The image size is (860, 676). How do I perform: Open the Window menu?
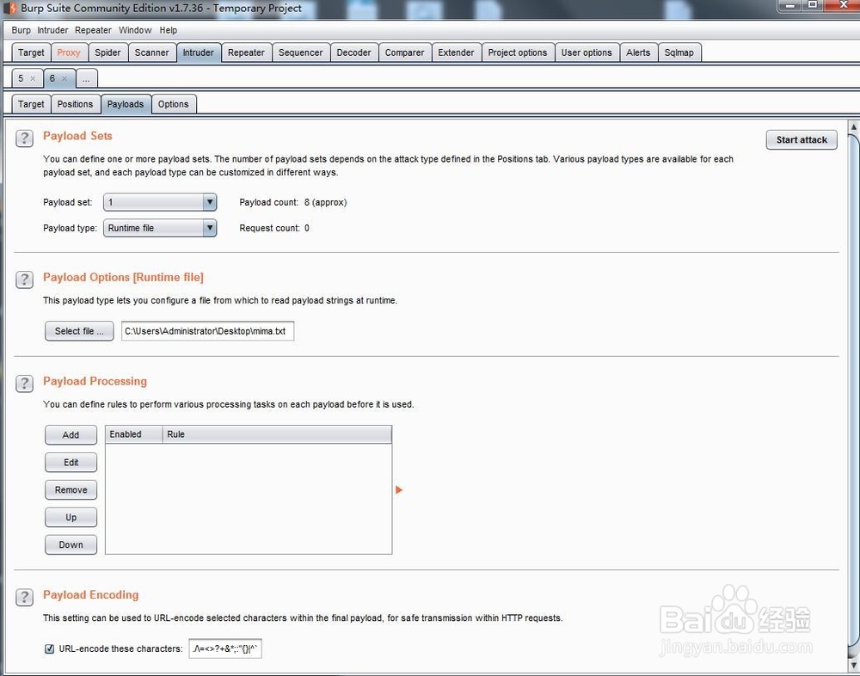coord(135,30)
